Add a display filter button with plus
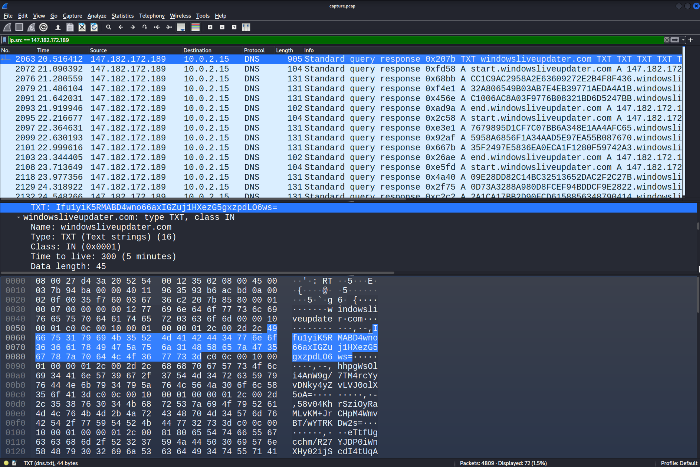Viewport: 700px width, 467px height. (x=691, y=40)
